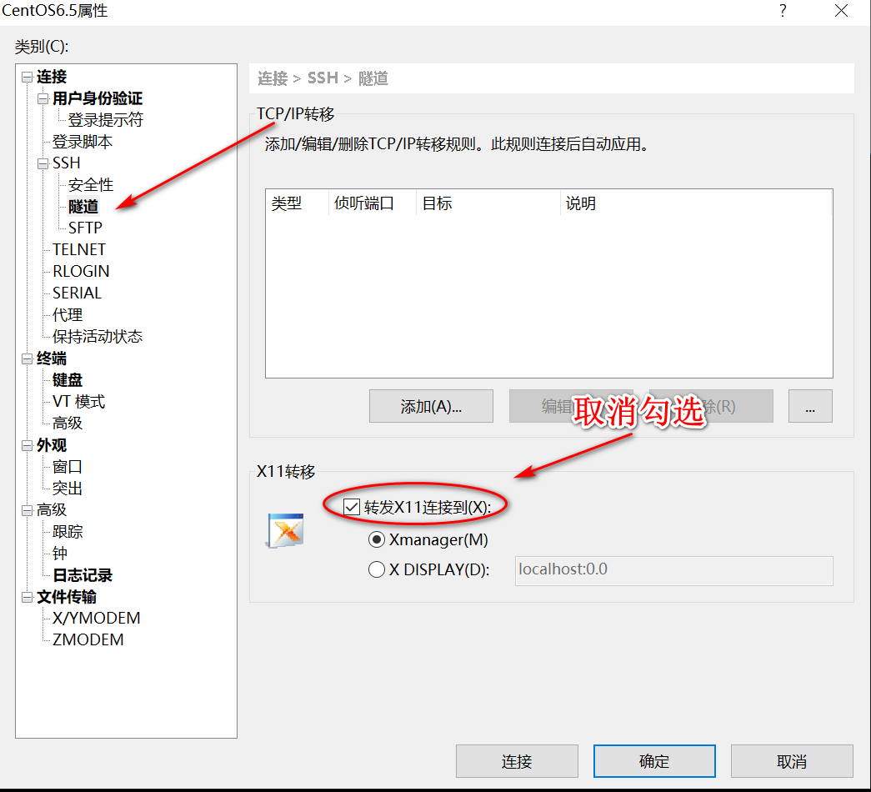Screen dimensions: 871x792
Task: Open the TELNET category settings
Action: (78, 249)
